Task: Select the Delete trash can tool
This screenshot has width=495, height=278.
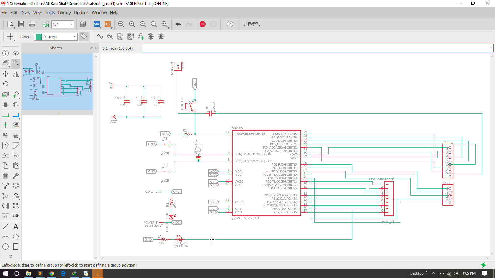Action: (6, 176)
